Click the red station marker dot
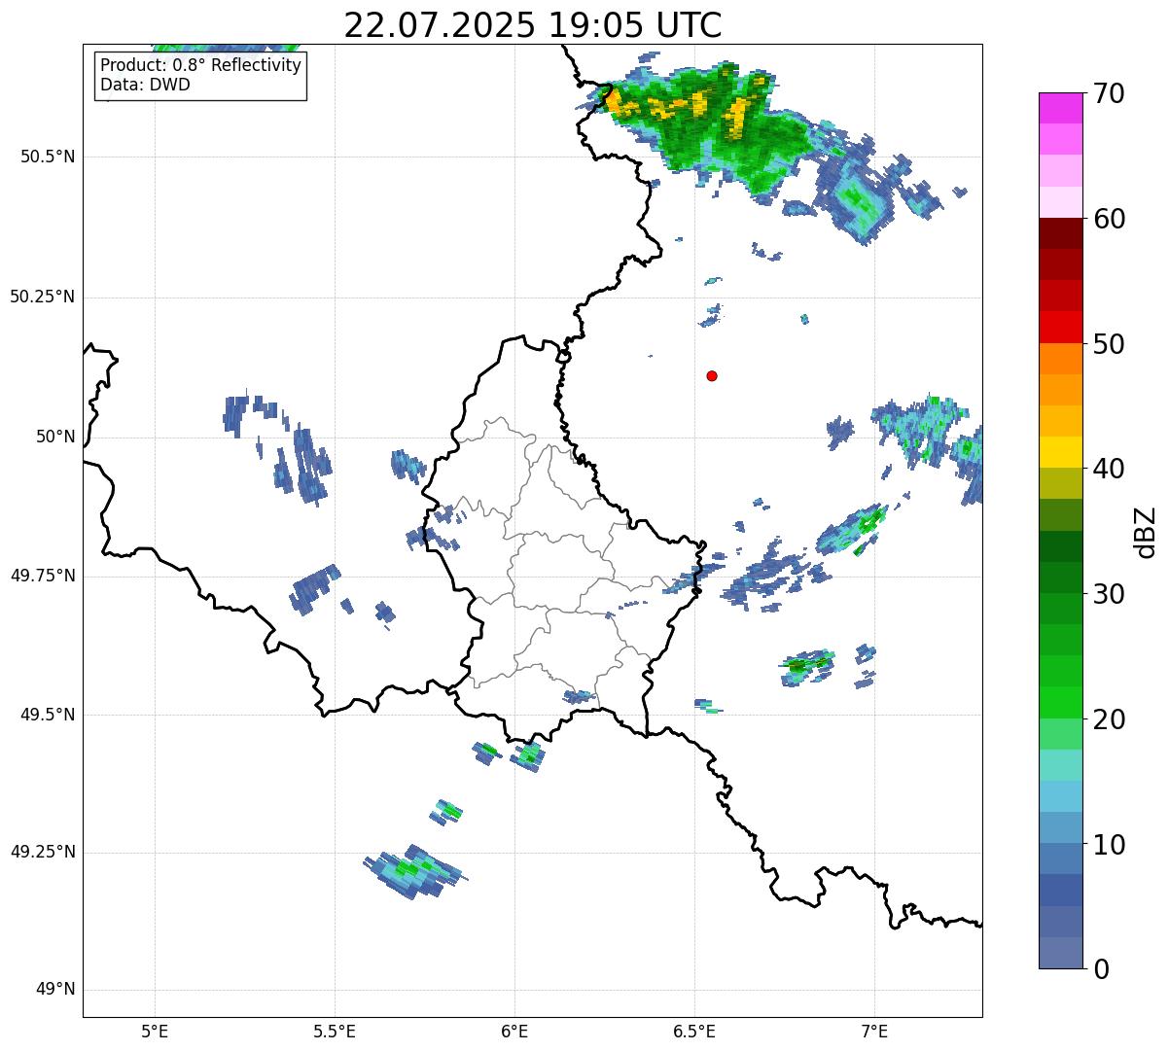1169x1051 pixels. point(712,375)
